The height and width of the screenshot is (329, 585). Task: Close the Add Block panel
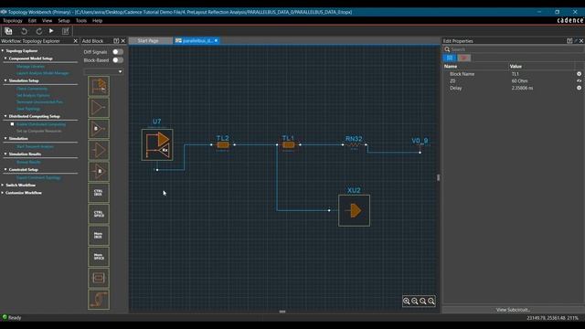point(123,40)
